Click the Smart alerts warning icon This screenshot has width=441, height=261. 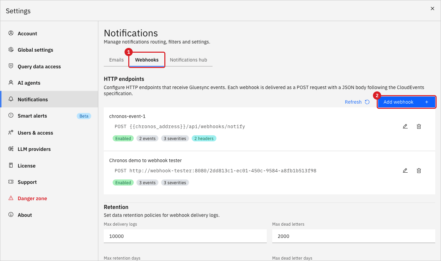coord(11,116)
